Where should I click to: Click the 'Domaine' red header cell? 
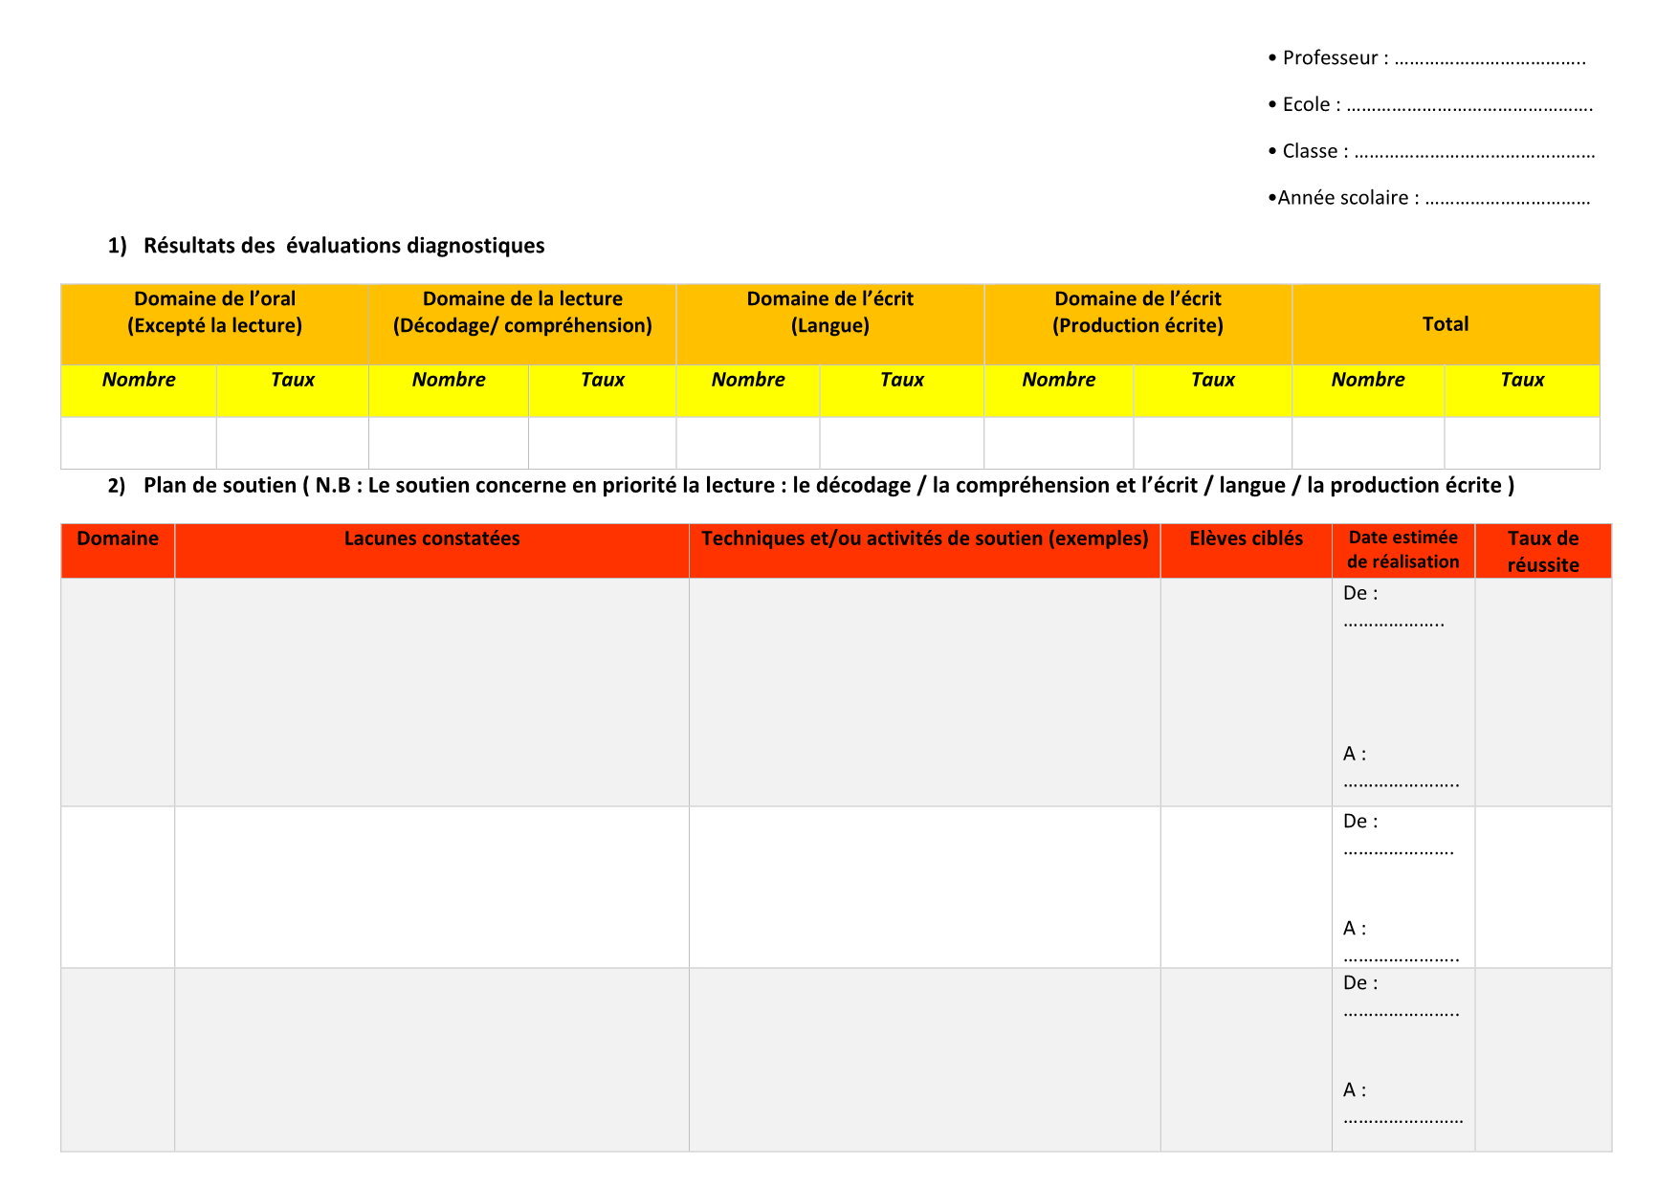[118, 551]
